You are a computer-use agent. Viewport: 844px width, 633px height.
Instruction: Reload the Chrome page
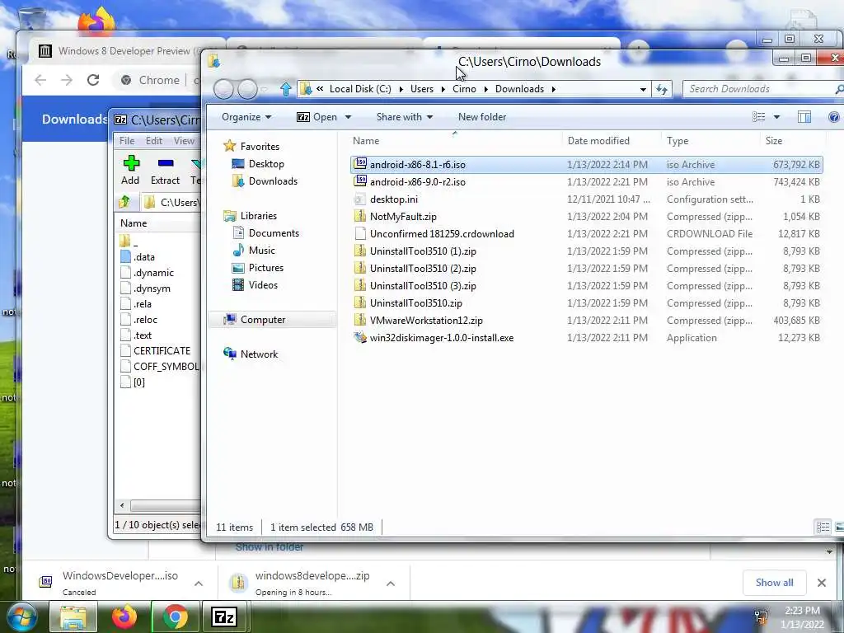[93, 80]
